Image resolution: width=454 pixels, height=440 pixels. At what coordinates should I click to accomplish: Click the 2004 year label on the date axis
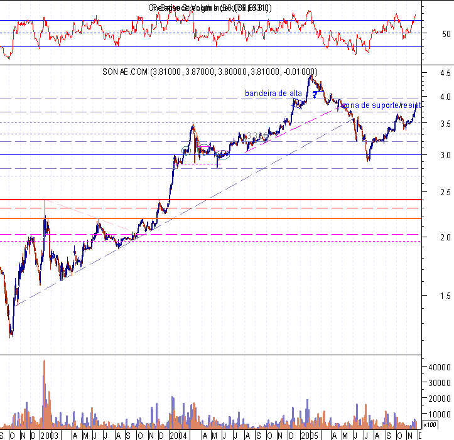point(178,436)
